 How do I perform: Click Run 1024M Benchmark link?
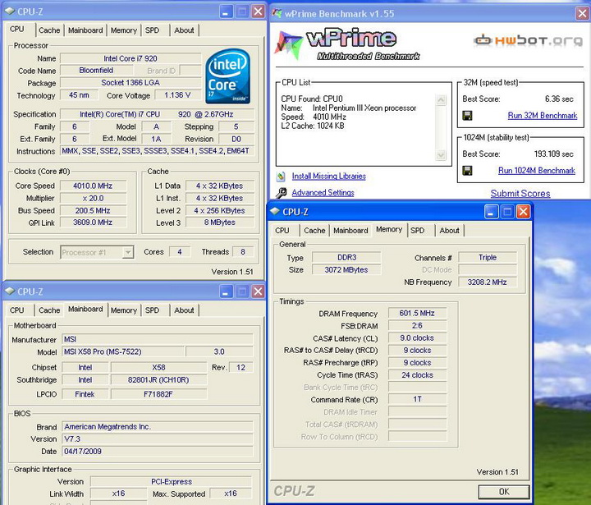tap(537, 171)
